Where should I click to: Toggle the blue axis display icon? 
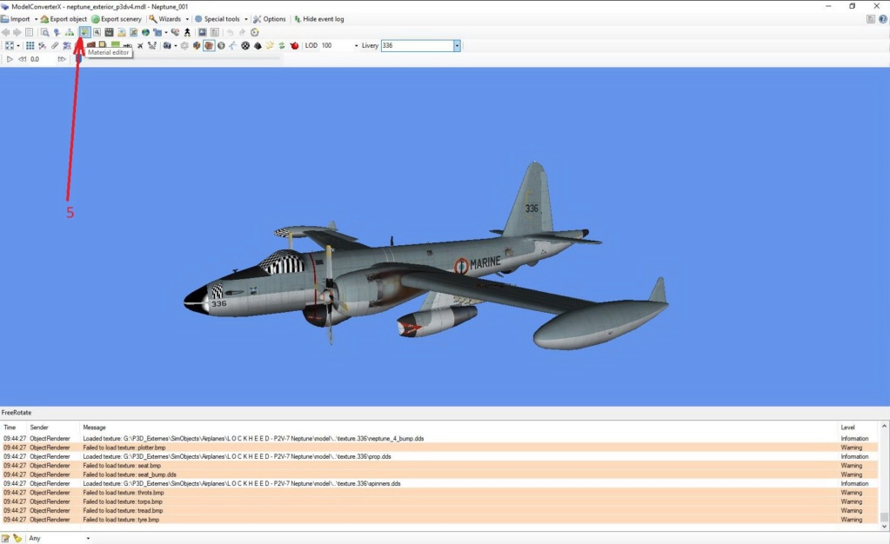pos(233,45)
